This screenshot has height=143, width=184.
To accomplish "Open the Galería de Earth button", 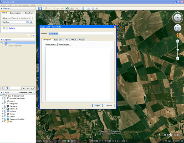I will (x=27, y=93).
